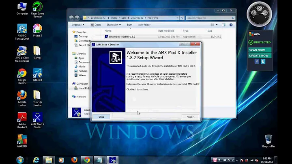Open Adobe Reader X desktop shortcut
Viewport: 292px width, 164px height.
coord(22,121)
